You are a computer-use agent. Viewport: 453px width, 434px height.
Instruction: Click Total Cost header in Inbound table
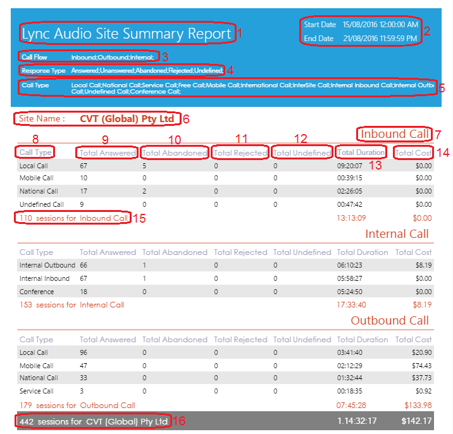tap(413, 153)
